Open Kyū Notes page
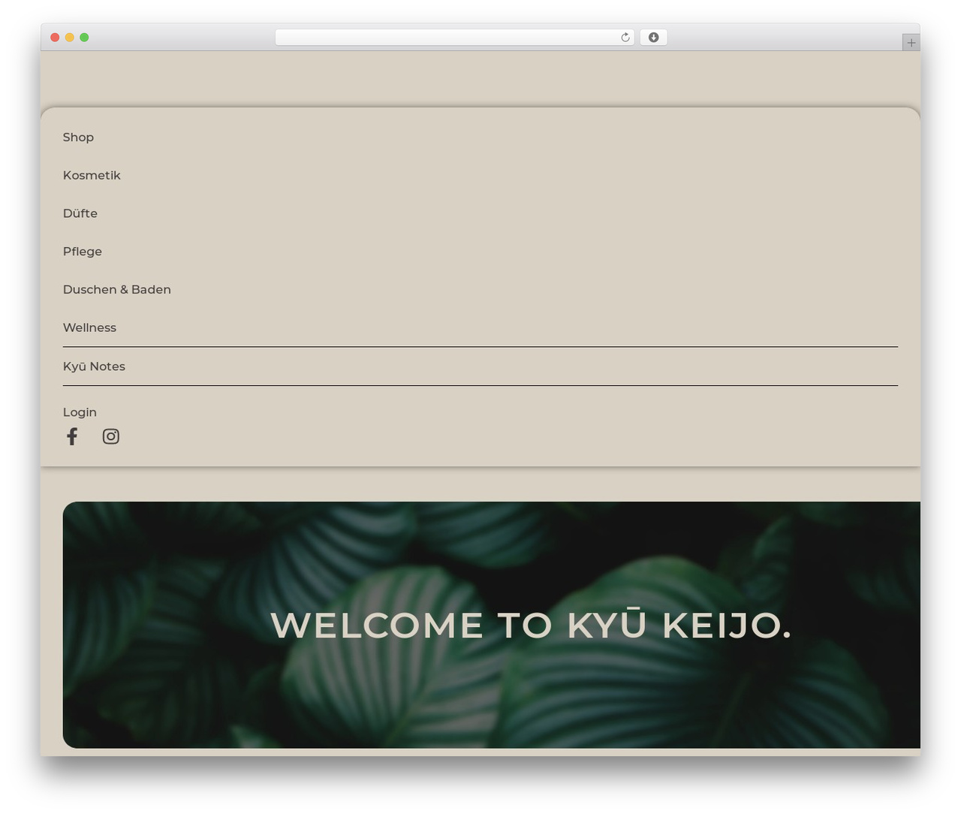 point(94,366)
